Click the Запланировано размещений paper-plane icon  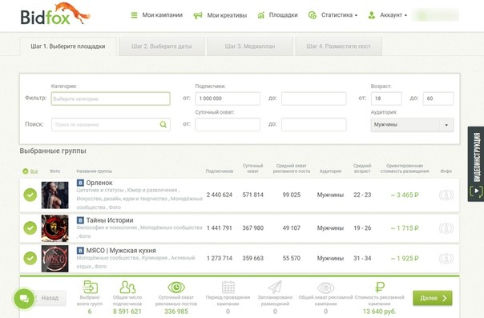point(275,287)
